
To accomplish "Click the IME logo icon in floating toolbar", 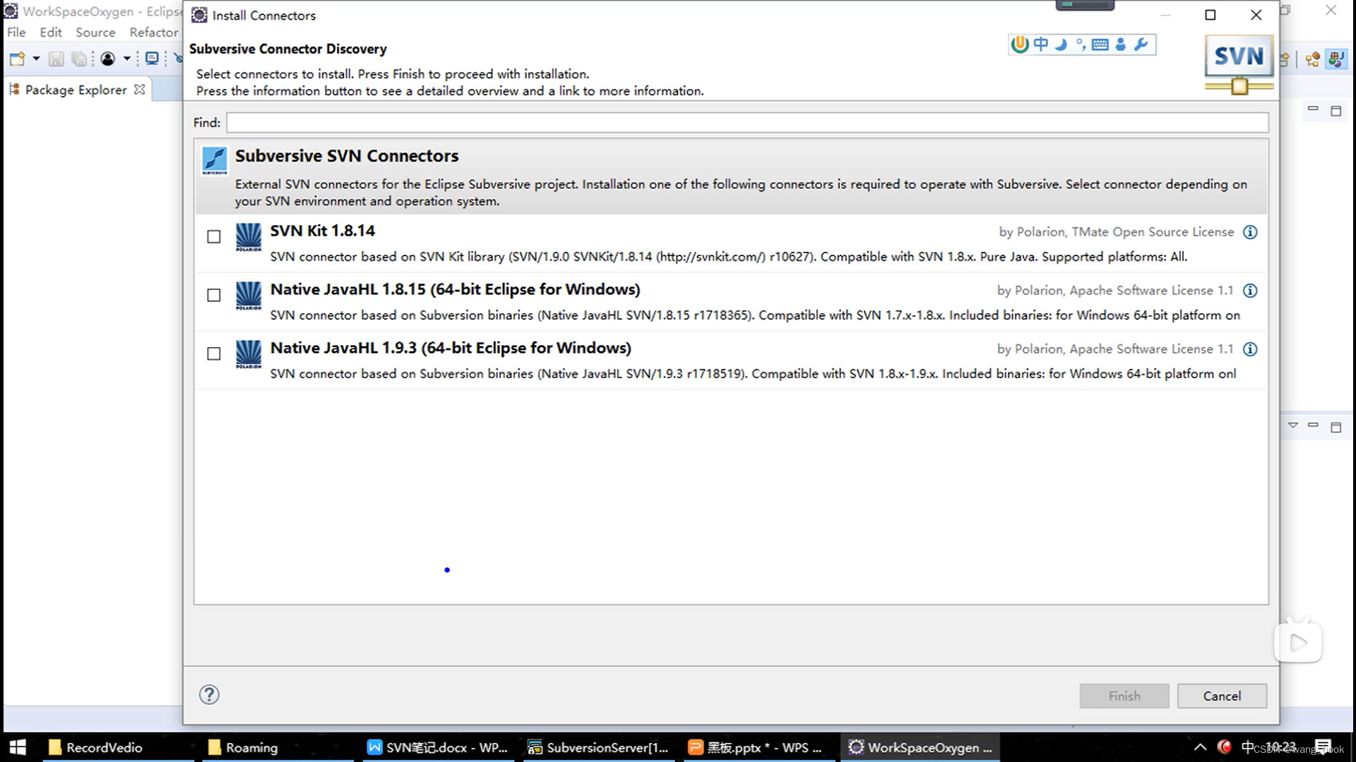I will [x=1019, y=44].
